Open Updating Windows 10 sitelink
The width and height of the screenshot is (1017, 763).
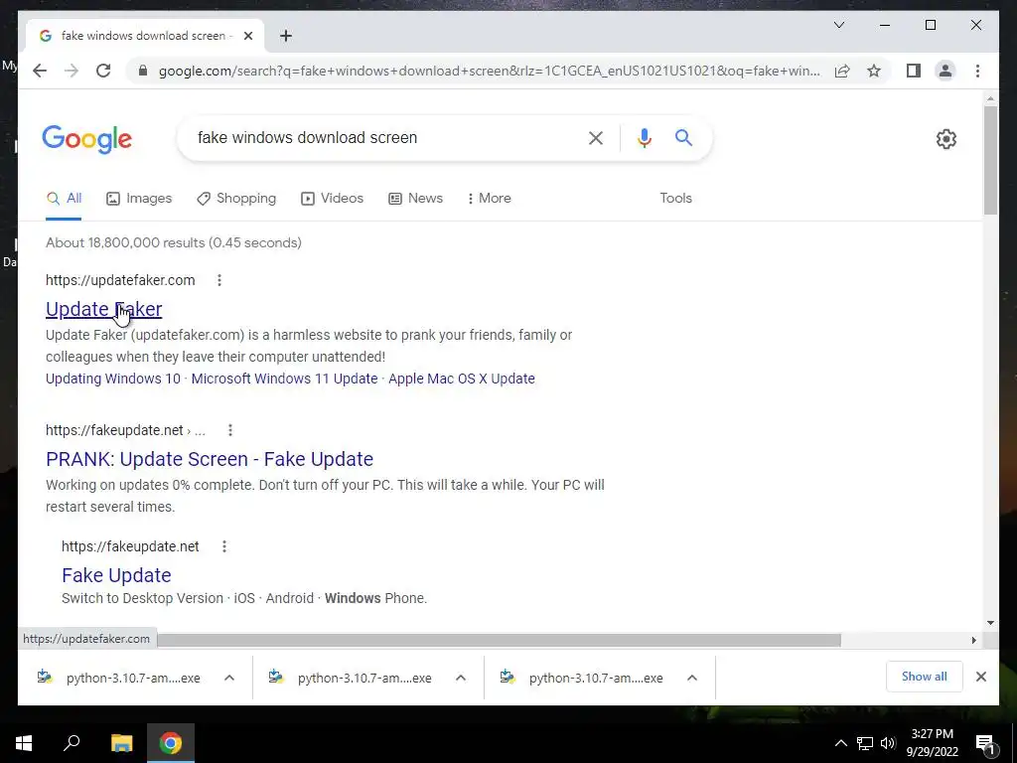pos(113,379)
